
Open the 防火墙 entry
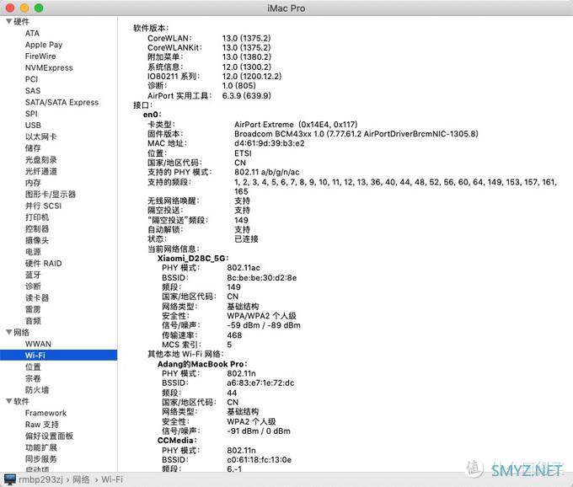(37, 390)
